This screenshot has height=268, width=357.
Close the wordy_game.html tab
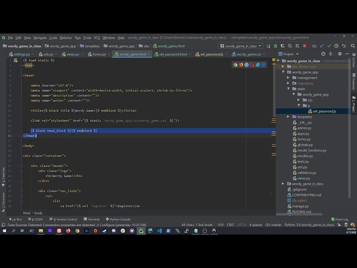coord(149,54)
